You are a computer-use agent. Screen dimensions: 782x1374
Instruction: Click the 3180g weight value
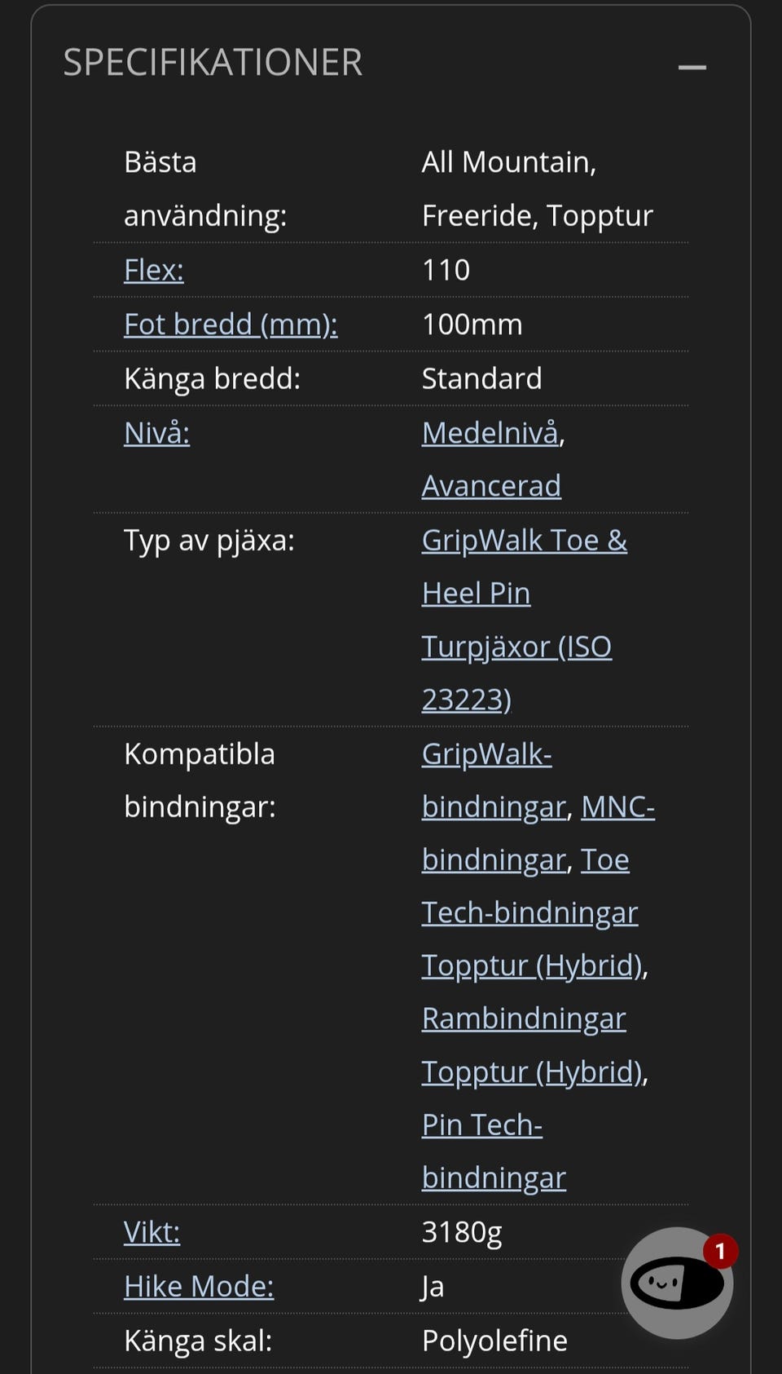[462, 1232]
